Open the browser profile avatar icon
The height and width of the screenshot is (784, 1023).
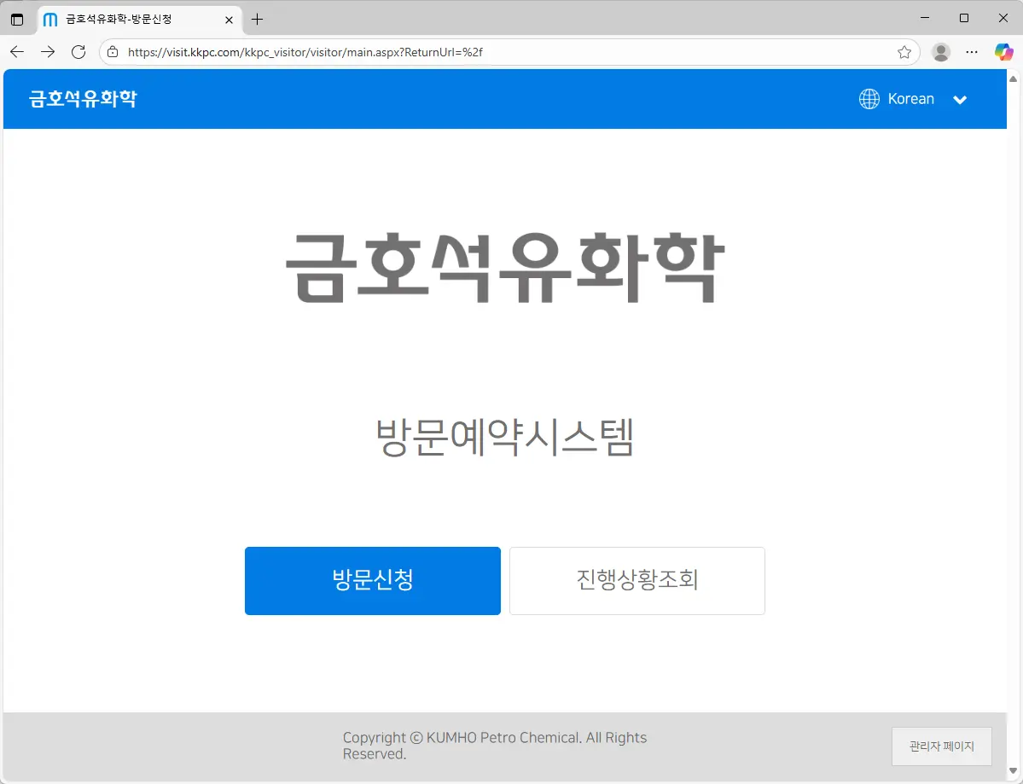(x=941, y=52)
